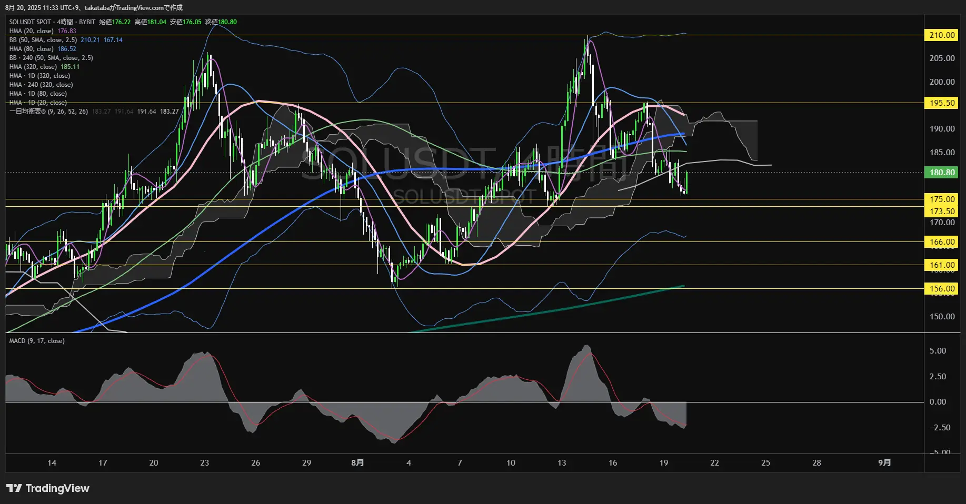Click the 185.00 tick on price axis
This screenshot has height=504, width=966.
tap(942, 153)
